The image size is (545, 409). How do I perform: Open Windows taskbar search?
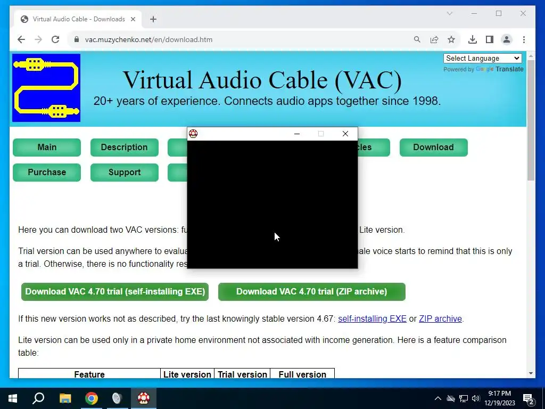click(38, 398)
